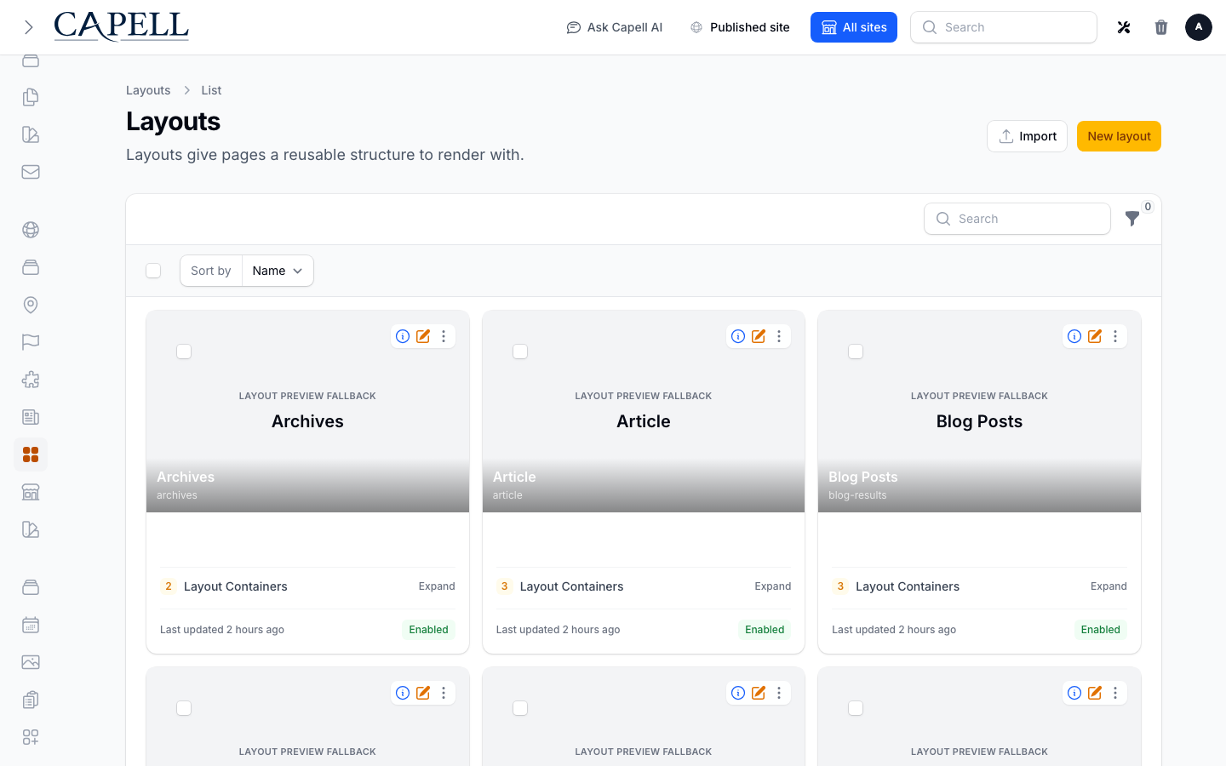The width and height of the screenshot is (1226, 766).
Task: Expand the sidebar with the top-left chevron
Action: pyautogui.click(x=29, y=27)
